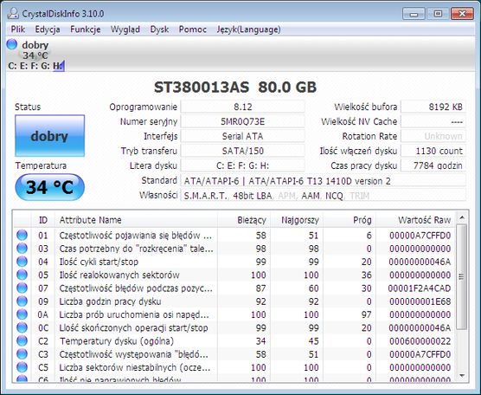Image resolution: width=481 pixels, height=395 pixels.
Task: Click the attribute list scrollbar thumb
Action: [x=461, y=276]
